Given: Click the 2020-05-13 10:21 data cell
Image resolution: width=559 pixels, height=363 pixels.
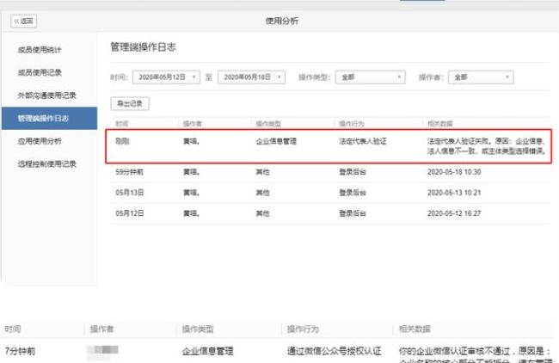Looking at the screenshot, I should [x=454, y=193].
